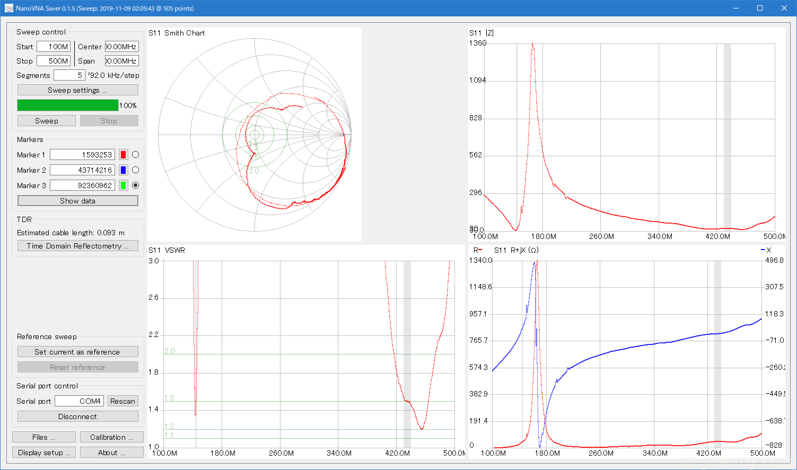Viewport: 797px width, 470px height.
Task: Click the S11 Smith Chart plot
Action: 255,135
